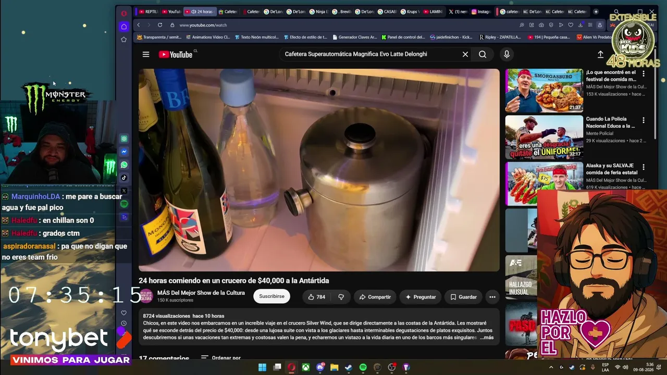This screenshot has height=375, width=667.
Task: Open File Explorer from the taskbar
Action: [x=335, y=367]
